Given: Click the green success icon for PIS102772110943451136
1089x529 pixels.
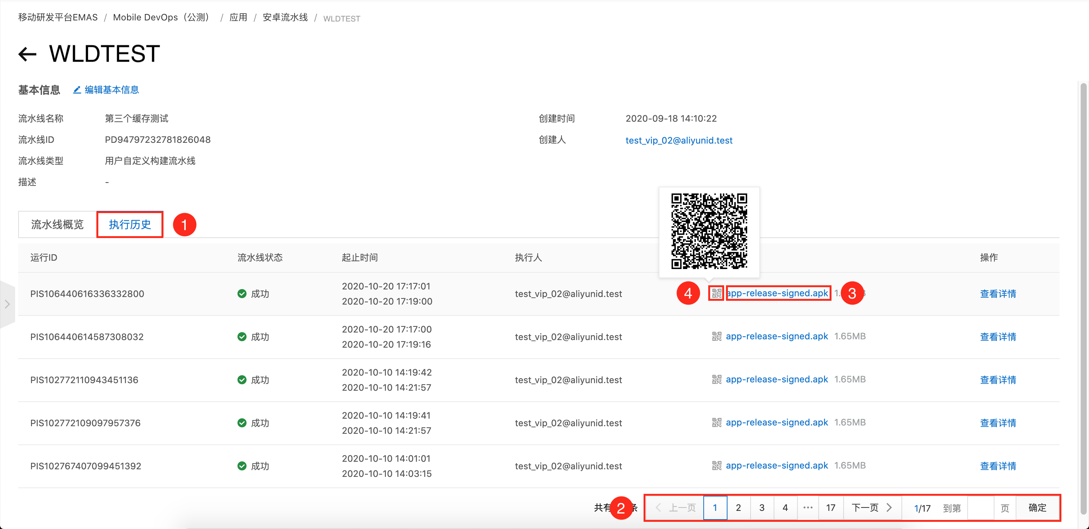Looking at the screenshot, I should (242, 380).
